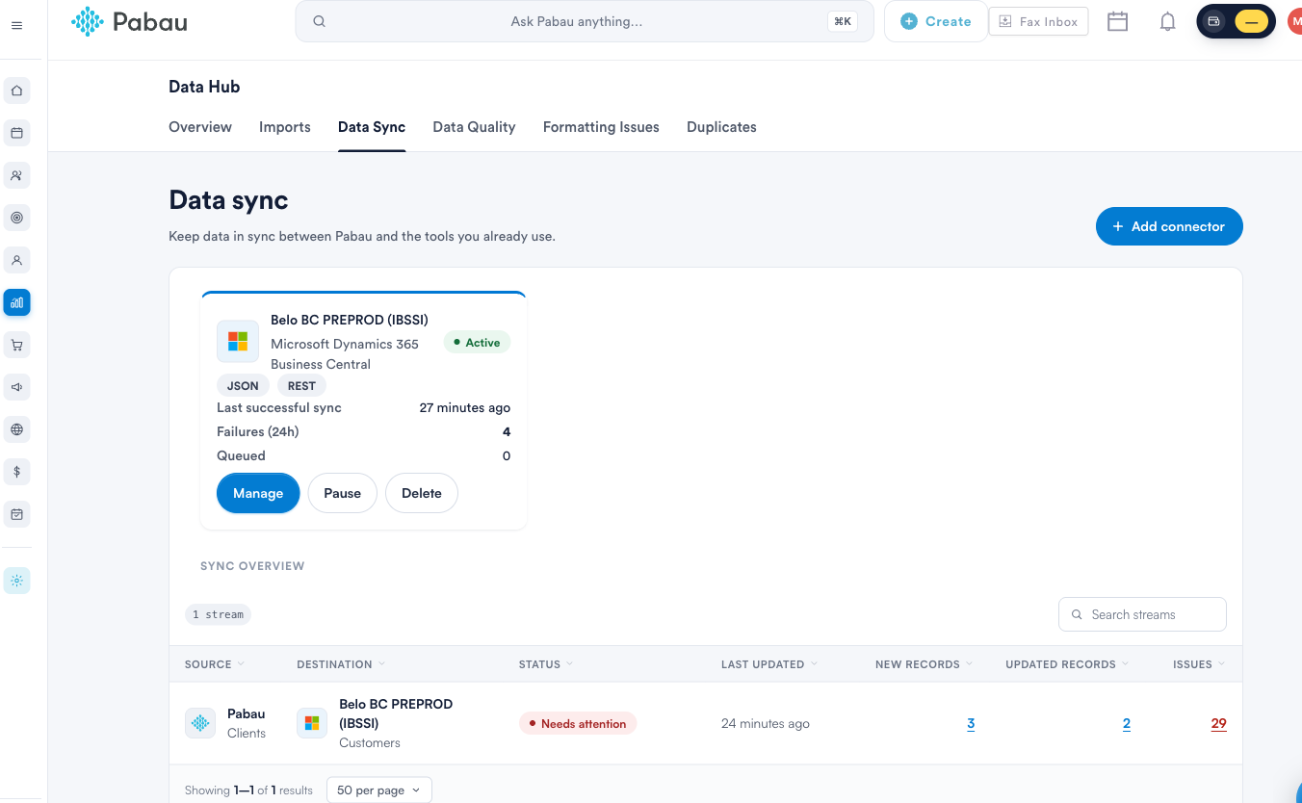Viewport: 1302px width, 803px height.
Task: Select the Data Sync tab
Action: point(372,127)
